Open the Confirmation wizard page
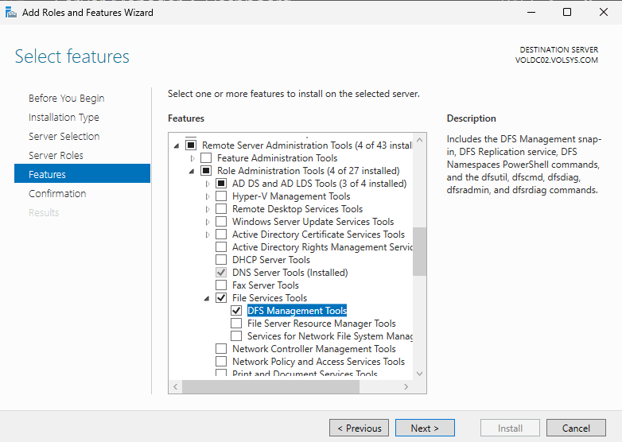This screenshot has width=622, height=442. pyautogui.click(x=57, y=193)
